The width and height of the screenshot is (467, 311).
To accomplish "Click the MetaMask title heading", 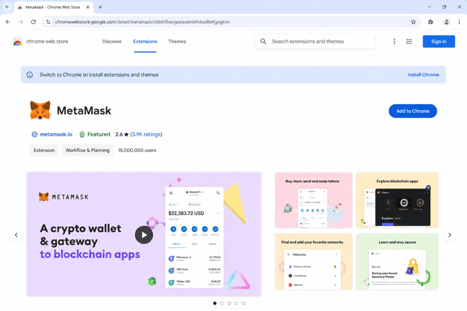I will (x=84, y=111).
